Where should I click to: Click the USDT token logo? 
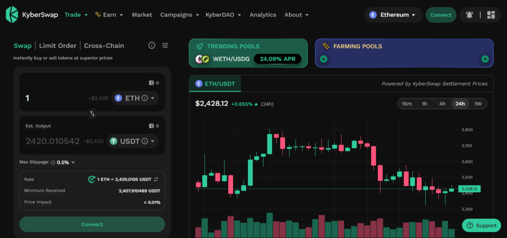[x=113, y=141]
